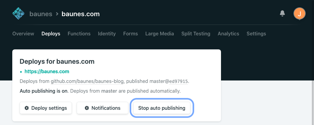Open the https://baunes.com link
314x125 pixels.
[x=47, y=71]
